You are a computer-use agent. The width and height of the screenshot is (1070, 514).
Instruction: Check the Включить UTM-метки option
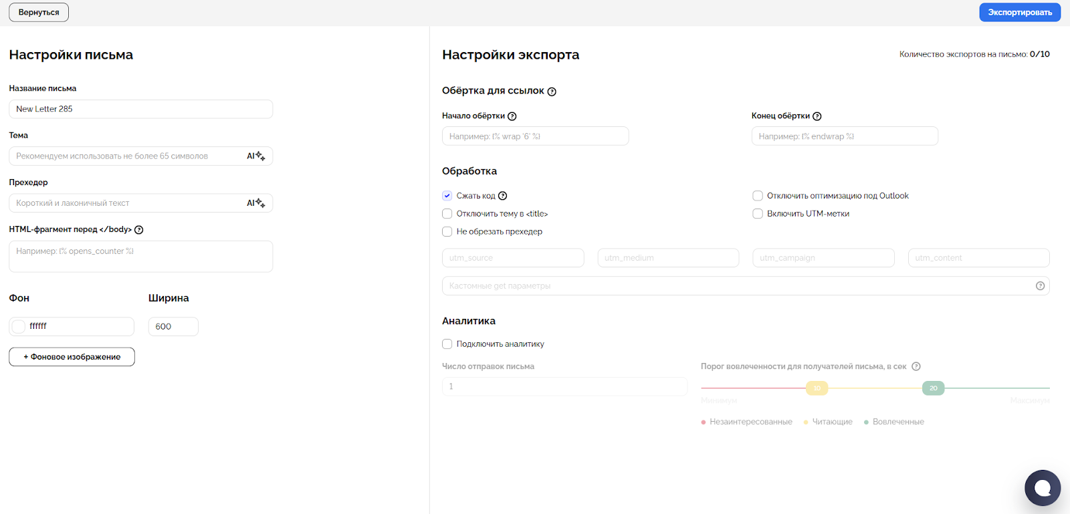coord(758,214)
